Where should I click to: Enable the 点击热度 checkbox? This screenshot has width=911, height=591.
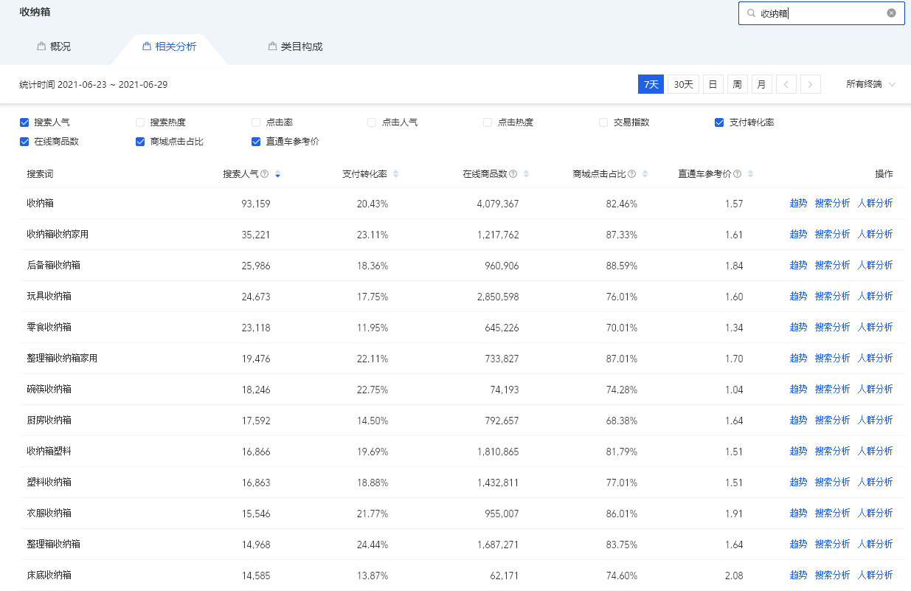pos(488,122)
